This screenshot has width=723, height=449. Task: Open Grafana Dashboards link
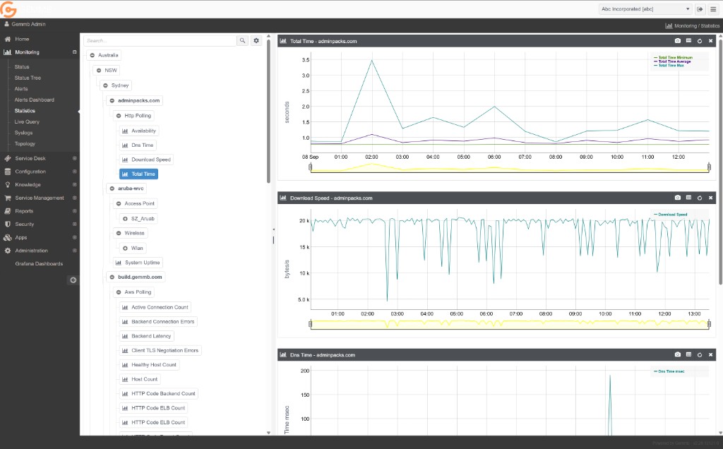tap(39, 264)
